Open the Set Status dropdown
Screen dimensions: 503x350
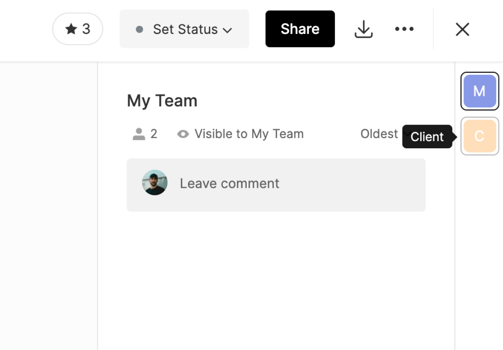[x=185, y=29]
